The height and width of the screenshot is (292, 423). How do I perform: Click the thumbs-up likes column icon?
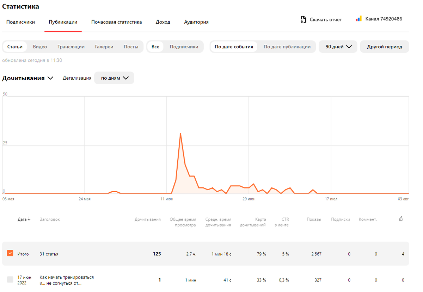point(401,219)
